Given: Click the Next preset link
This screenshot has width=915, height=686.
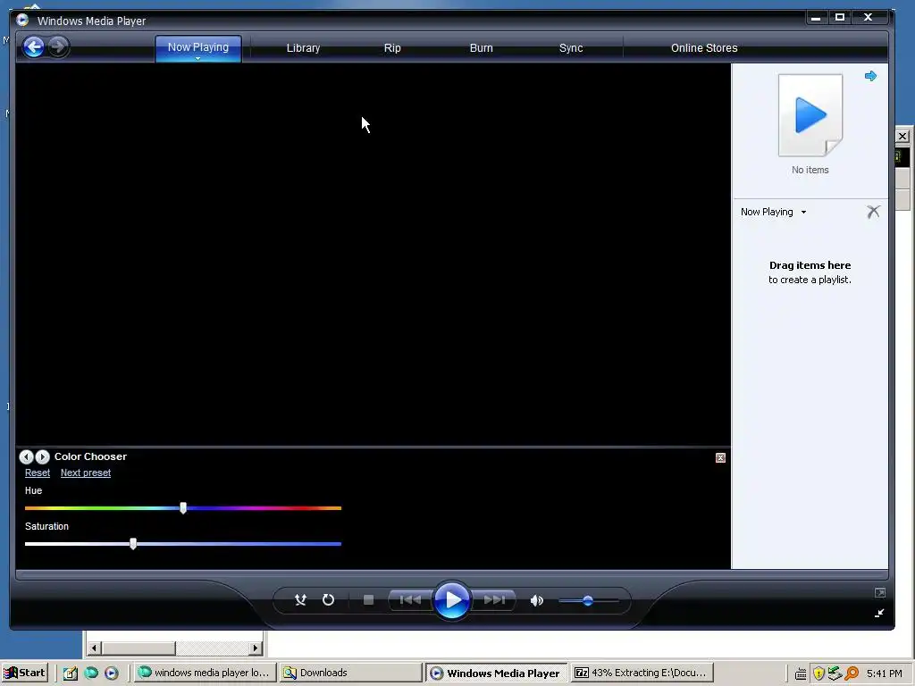Looking at the screenshot, I should tap(86, 473).
